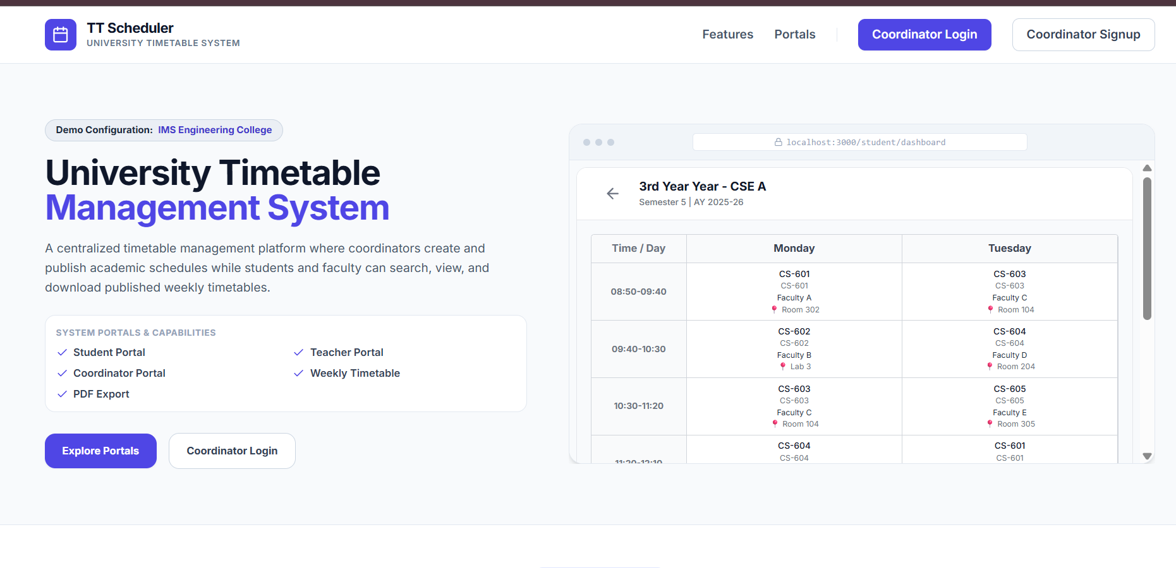Click the localhost:3000/student/dashboard address bar
This screenshot has width=1176, height=568.
pyautogui.click(x=859, y=142)
